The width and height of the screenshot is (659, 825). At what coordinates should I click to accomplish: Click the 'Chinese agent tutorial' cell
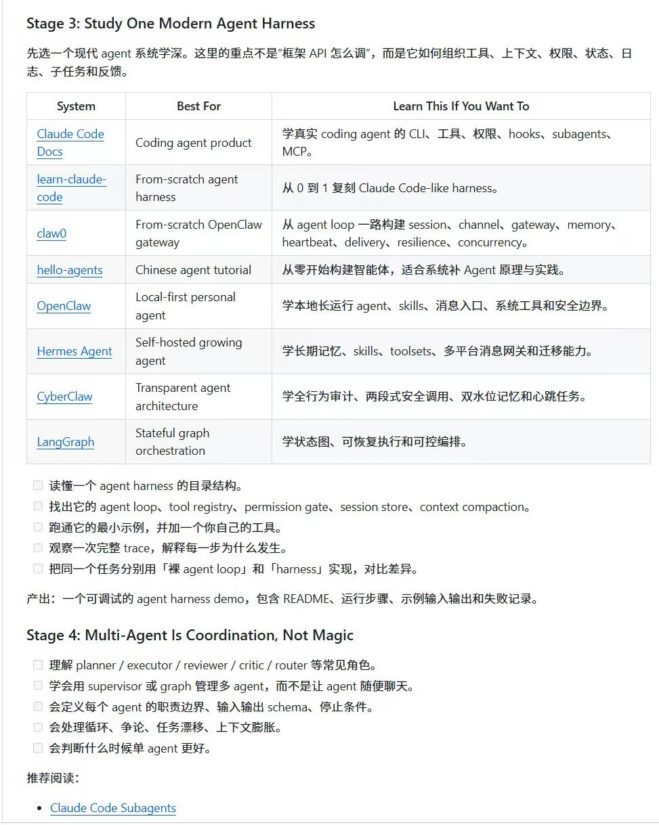pyautogui.click(x=199, y=270)
